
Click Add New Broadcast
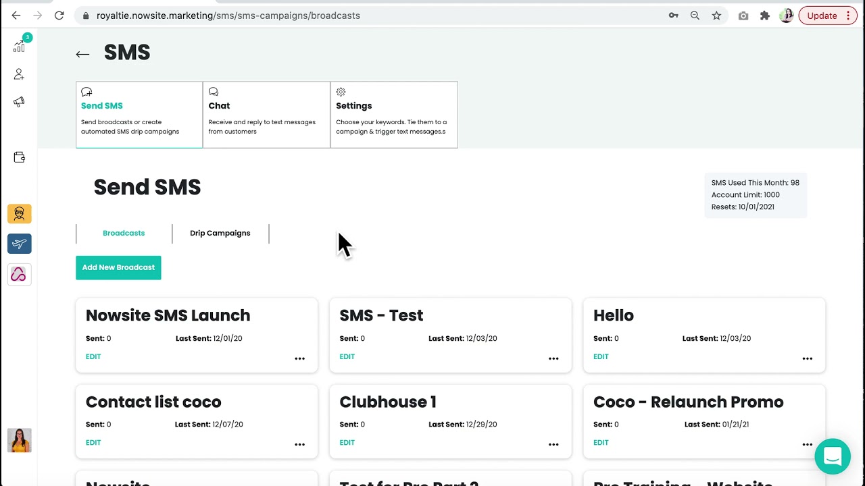118,267
